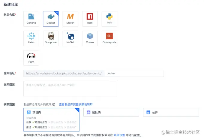
Task: Select the 团队内 permission scope
Action: [111, 112]
